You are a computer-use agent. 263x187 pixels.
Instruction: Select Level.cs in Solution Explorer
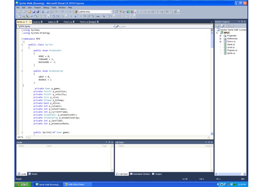[231, 47]
